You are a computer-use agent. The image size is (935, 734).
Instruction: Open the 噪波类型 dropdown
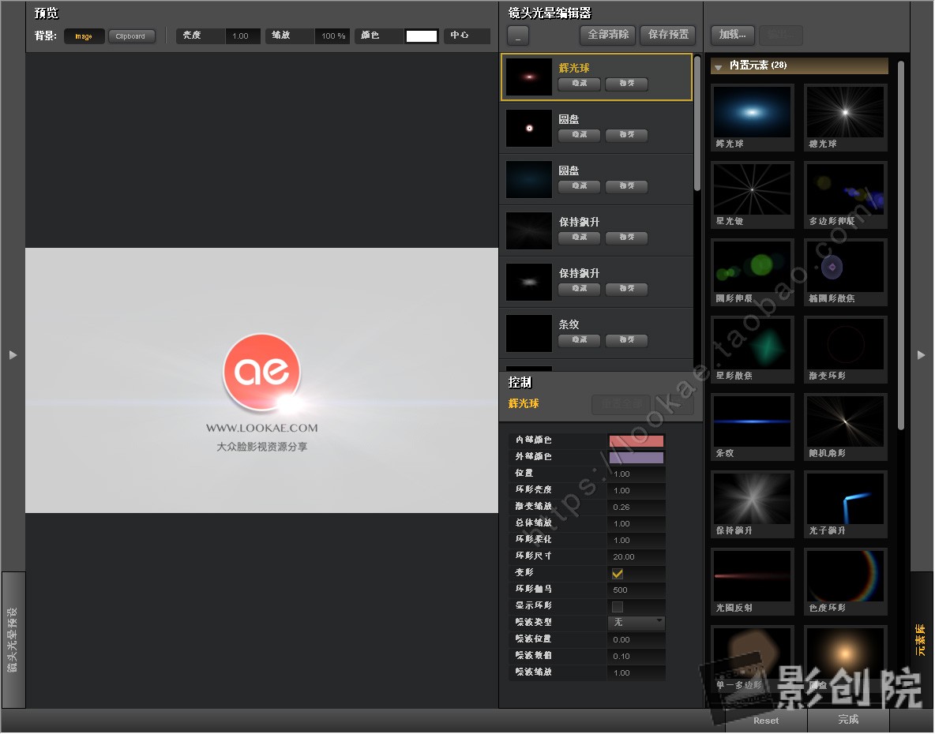pyautogui.click(x=636, y=623)
